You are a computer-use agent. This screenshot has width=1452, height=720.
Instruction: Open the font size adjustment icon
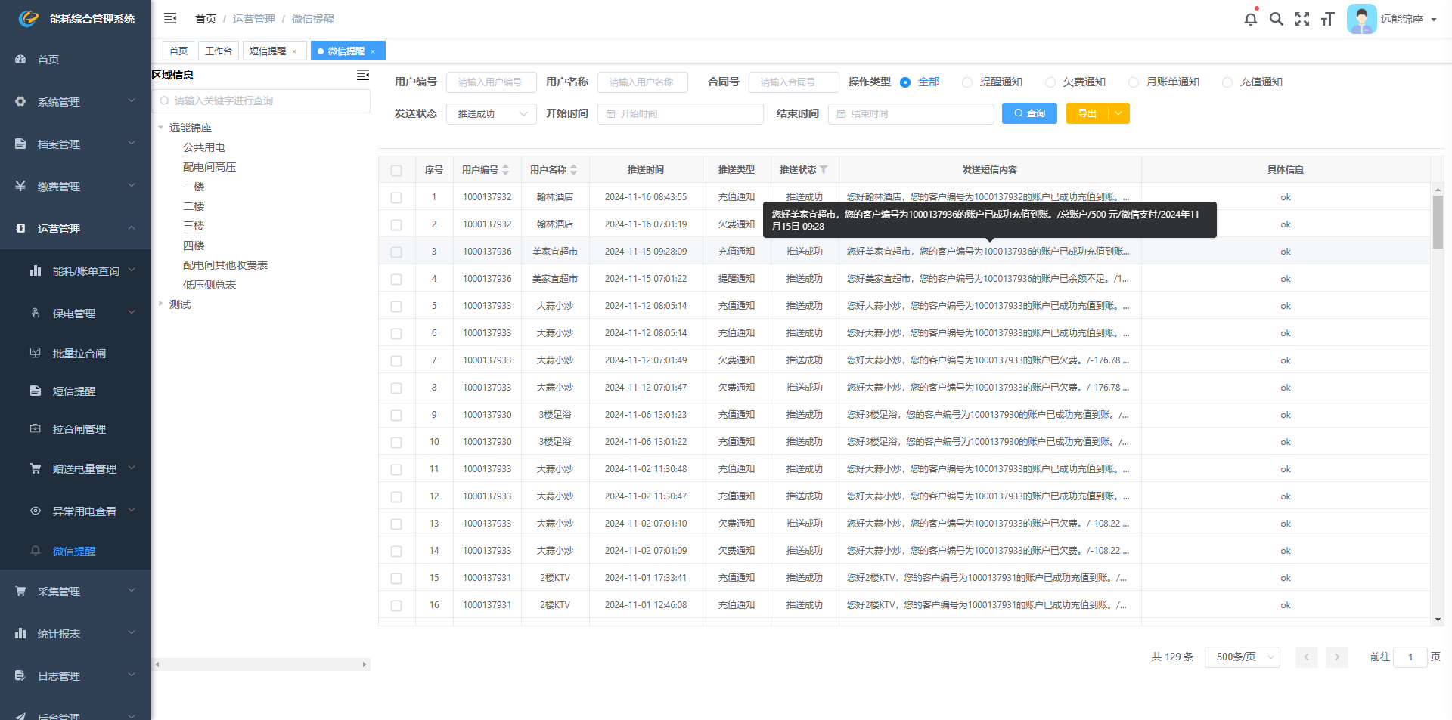point(1327,19)
